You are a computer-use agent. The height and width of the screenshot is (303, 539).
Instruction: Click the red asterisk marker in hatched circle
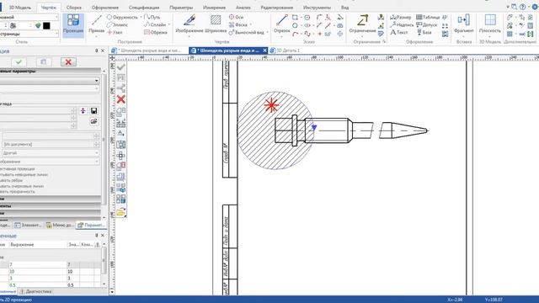271,105
